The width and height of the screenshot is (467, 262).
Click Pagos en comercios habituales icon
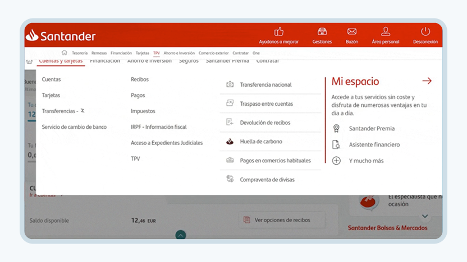(230, 160)
